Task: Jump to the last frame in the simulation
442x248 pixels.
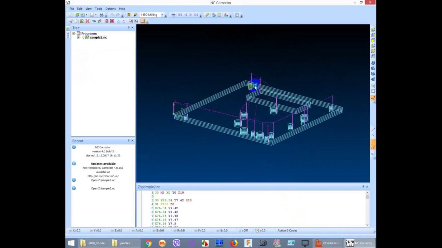Action: pyautogui.click(x=196, y=15)
